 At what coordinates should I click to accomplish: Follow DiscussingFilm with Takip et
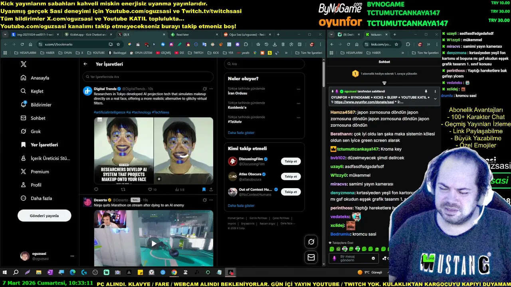click(x=291, y=161)
